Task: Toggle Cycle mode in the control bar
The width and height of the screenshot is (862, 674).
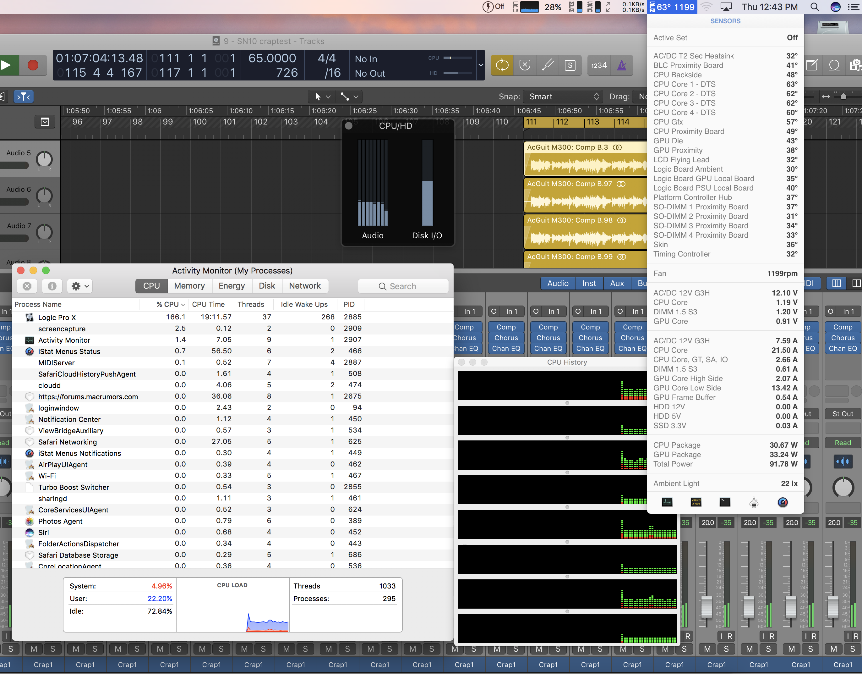Action: (x=502, y=65)
